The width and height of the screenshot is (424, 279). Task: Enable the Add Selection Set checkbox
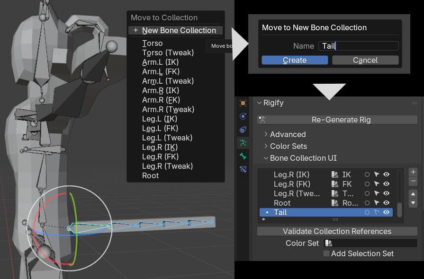[326, 253]
